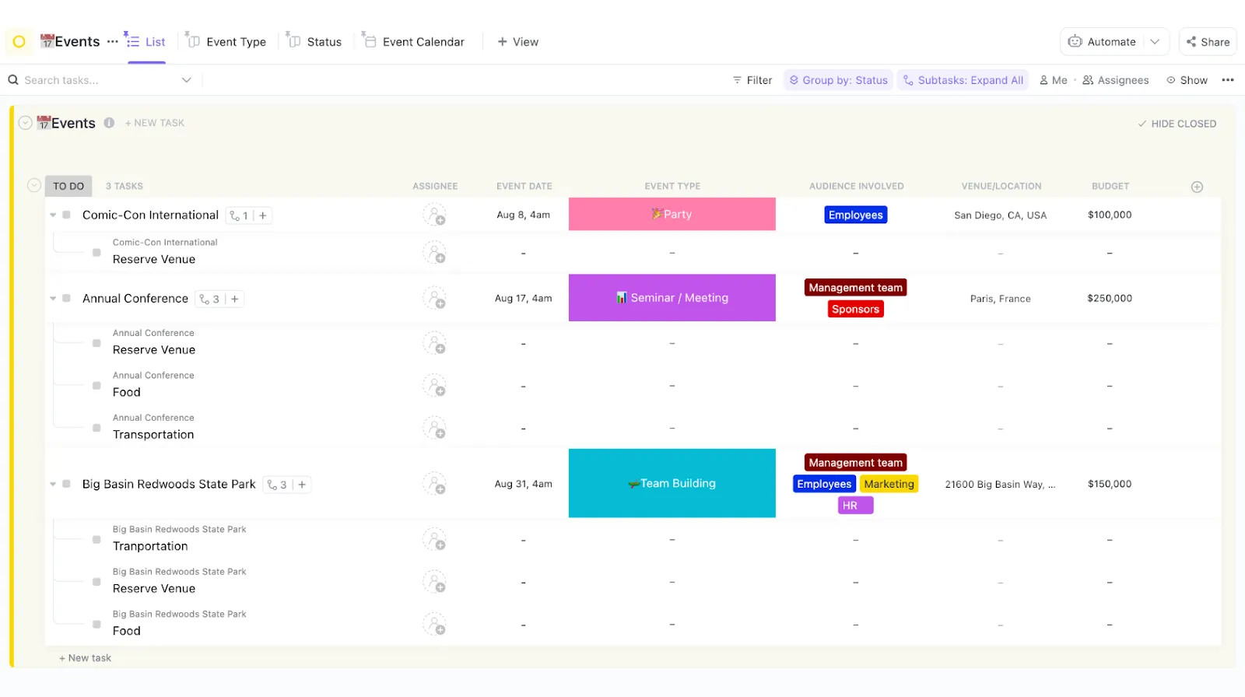The image size is (1245, 697).
Task: Toggle status of Comic-Con International task
Action: (67, 215)
